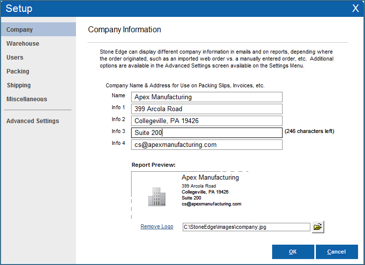365x265 pixels.
Task: Open the browse folder icon for logo
Action: pyautogui.click(x=318, y=227)
